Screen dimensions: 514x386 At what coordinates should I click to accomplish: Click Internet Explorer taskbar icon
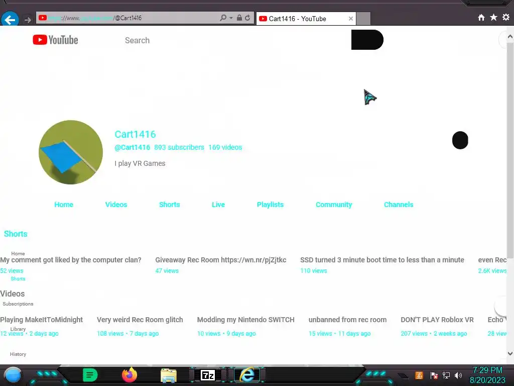point(247,375)
